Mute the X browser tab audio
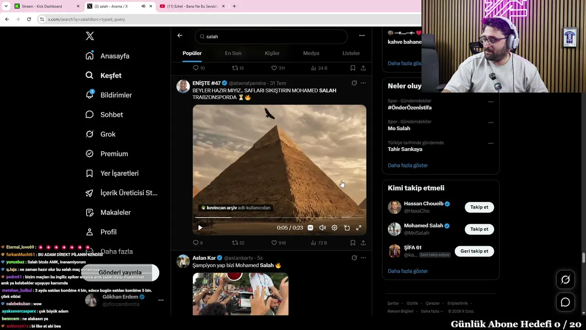 pos(143,6)
